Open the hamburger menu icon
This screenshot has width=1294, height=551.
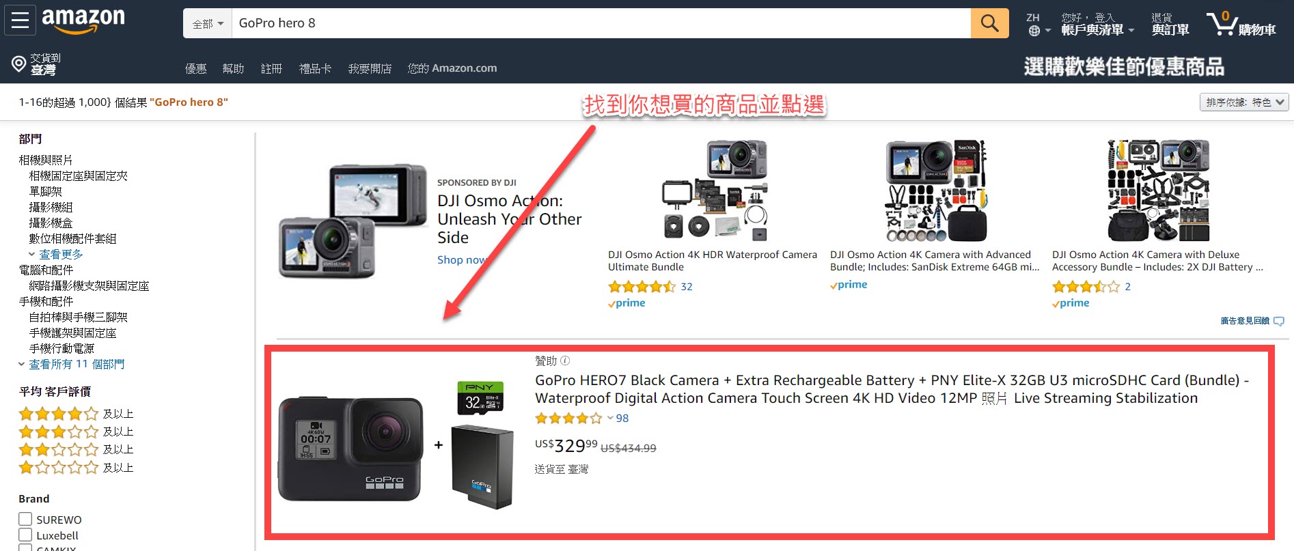(20, 20)
